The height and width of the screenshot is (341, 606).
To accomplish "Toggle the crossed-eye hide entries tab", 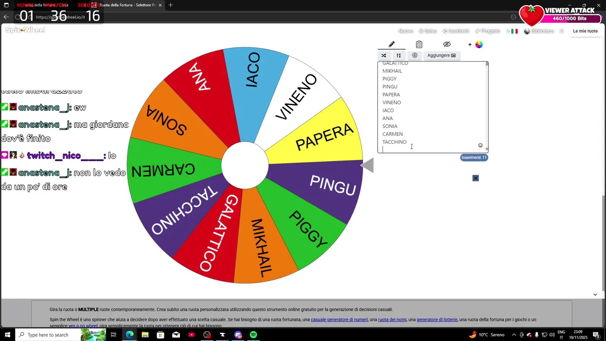I will pyautogui.click(x=446, y=45).
